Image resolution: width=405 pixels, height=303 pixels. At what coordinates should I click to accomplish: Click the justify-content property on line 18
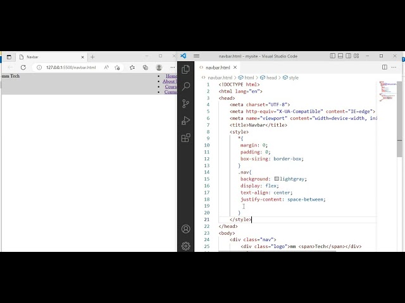pos(261,199)
